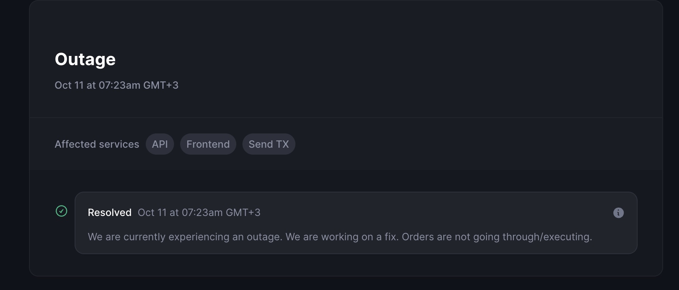Click the sentence "We are working on a fix"
679x290 pixels.
click(342, 237)
